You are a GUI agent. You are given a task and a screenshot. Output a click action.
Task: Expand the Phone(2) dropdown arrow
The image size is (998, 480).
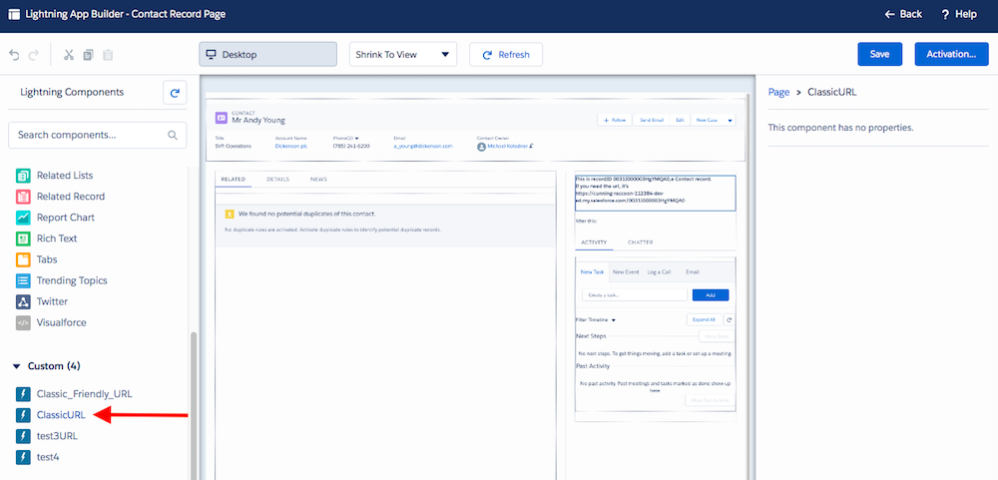coord(357,138)
